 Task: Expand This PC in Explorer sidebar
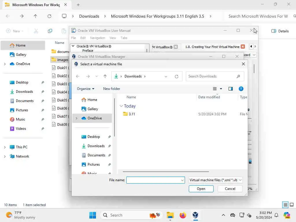(x=5, y=147)
